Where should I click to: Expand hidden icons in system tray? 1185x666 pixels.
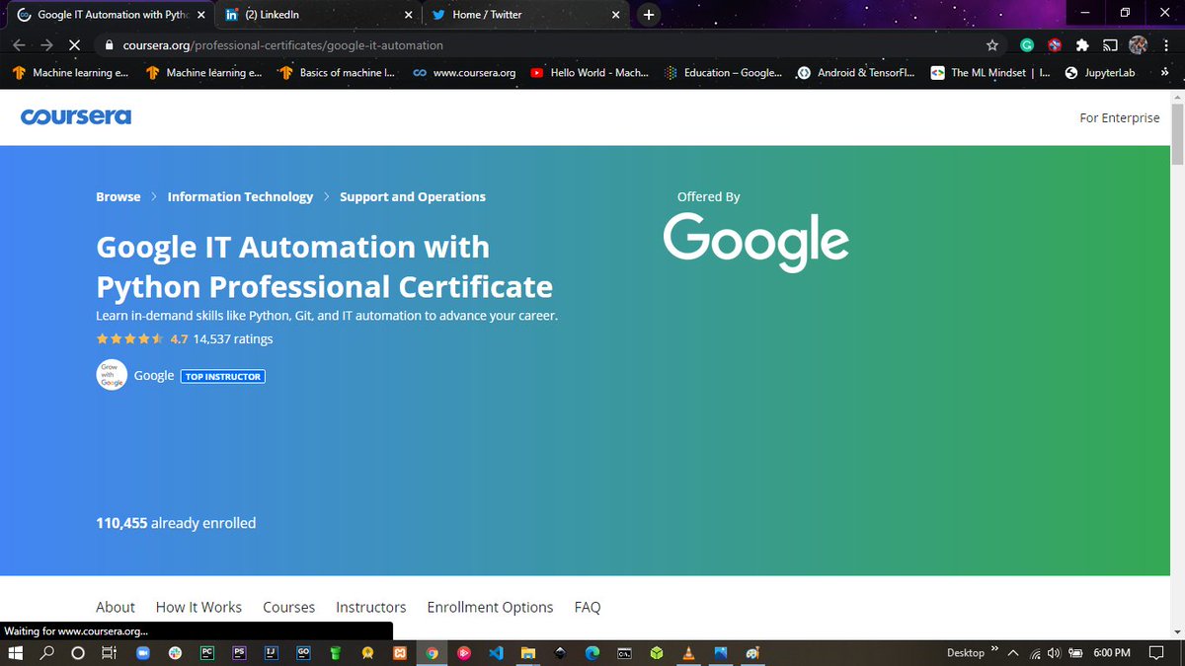[1012, 652]
